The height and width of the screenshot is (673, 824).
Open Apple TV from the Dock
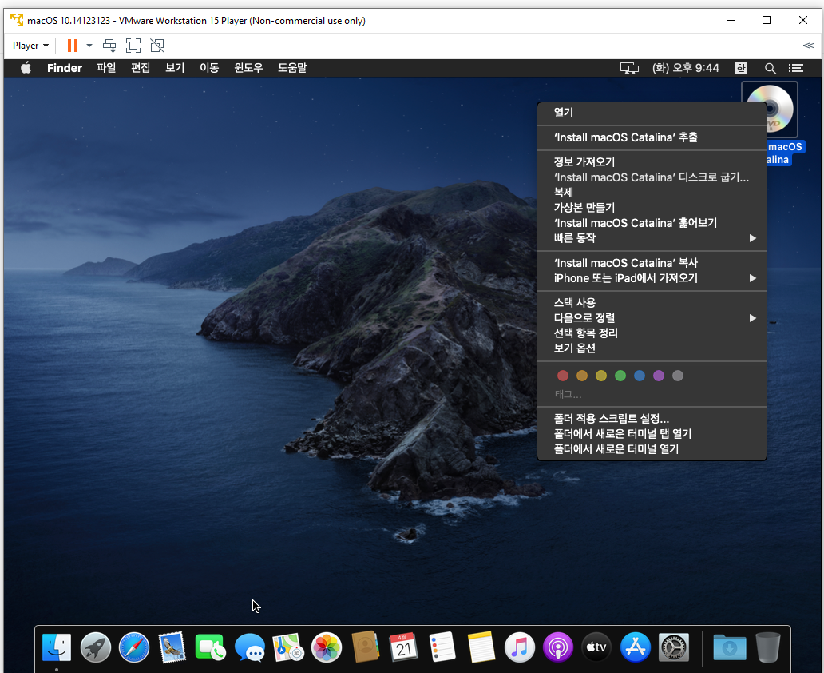coord(596,647)
